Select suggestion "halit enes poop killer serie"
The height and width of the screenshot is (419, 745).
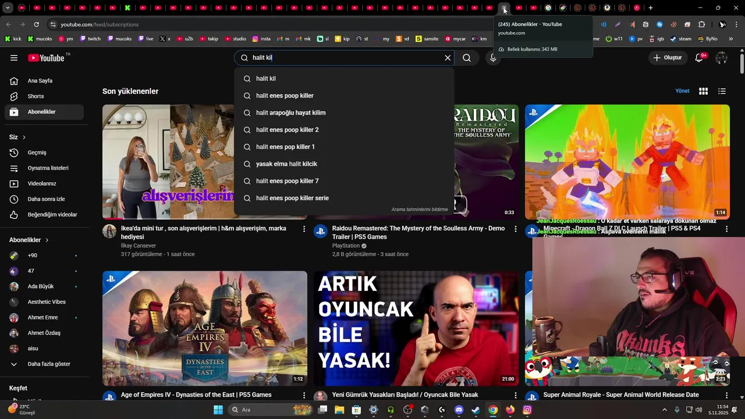click(344, 198)
